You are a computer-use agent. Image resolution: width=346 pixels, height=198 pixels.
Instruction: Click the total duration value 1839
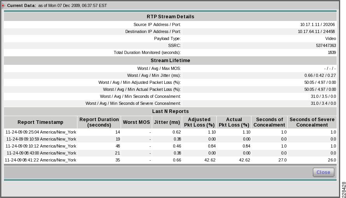tap(332, 52)
